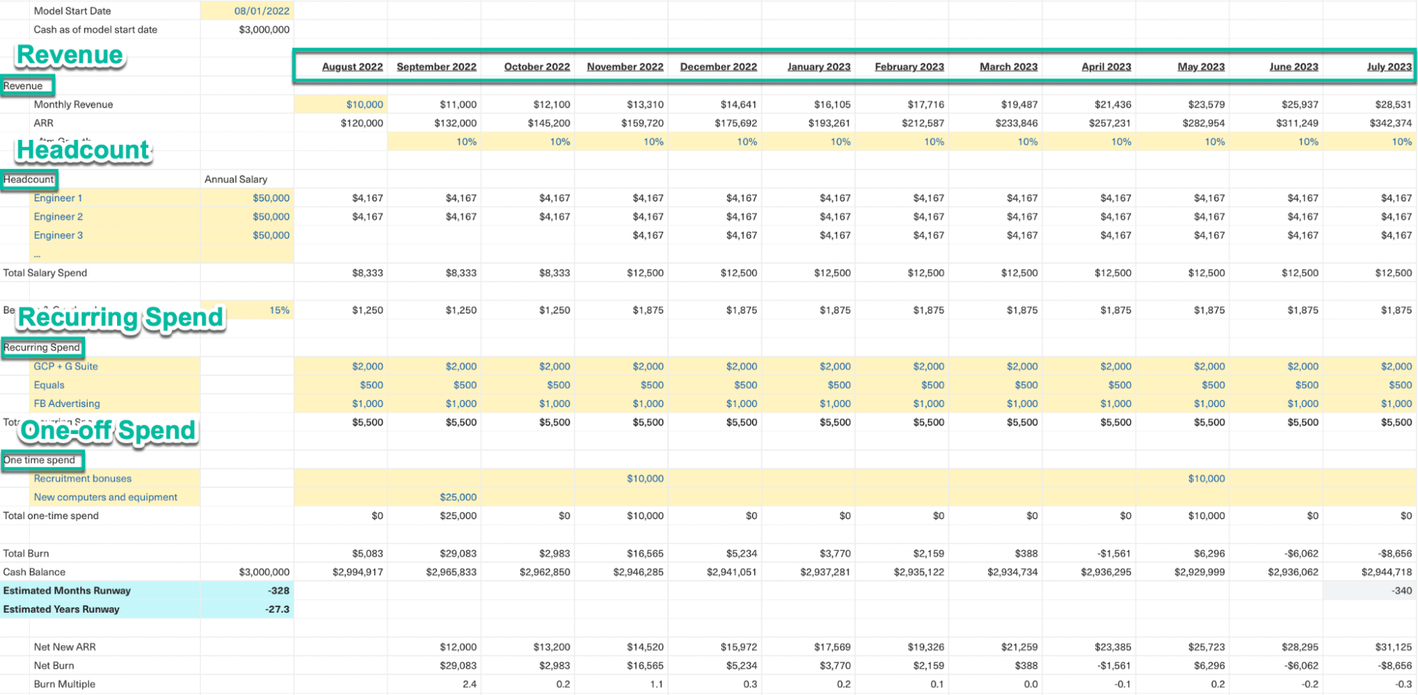Click the Estimated Years Runway label
1418x695 pixels.
point(61,609)
